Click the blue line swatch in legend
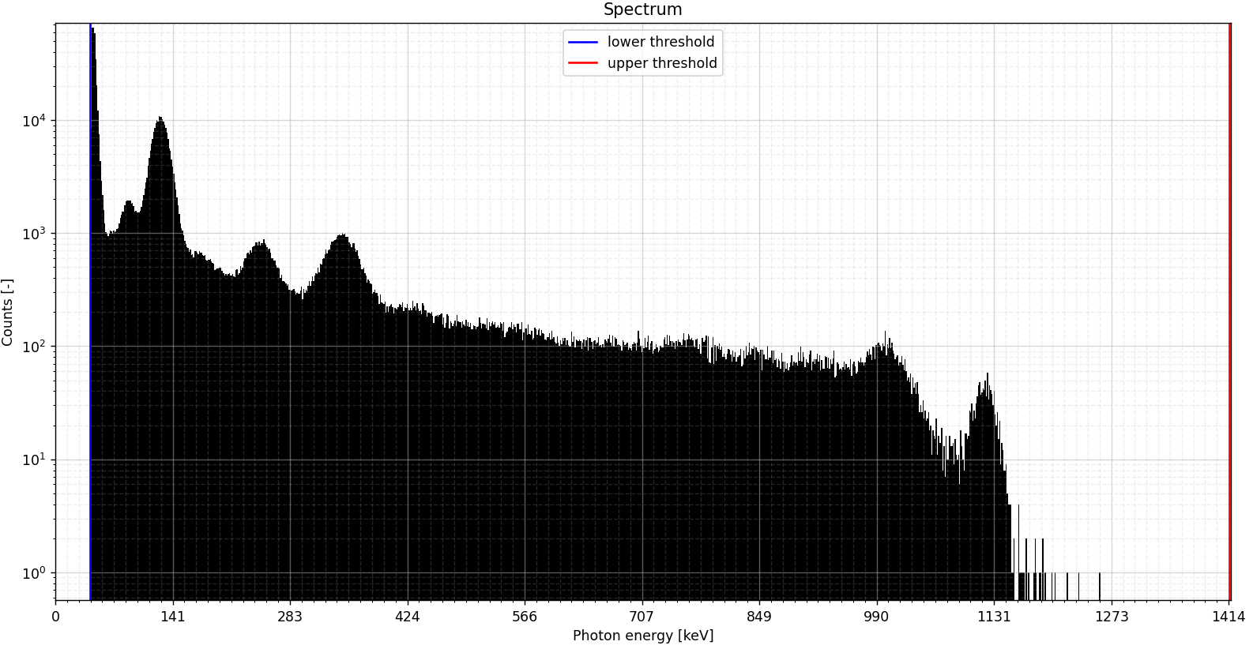This screenshot has width=1253, height=649. click(x=583, y=42)
